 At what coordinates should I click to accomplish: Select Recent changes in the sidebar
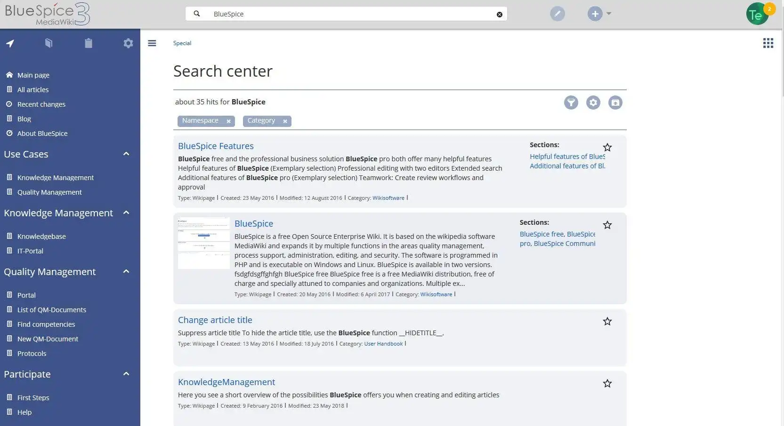tap(41, 104)
